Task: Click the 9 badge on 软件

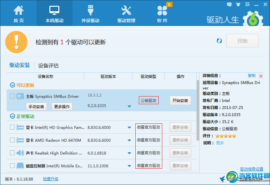Action: [x=169, y=4]
